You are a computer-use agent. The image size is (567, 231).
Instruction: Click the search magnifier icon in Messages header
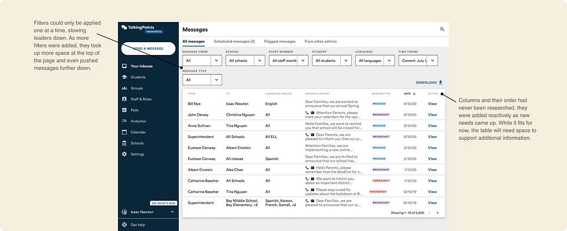pos(442,29)
